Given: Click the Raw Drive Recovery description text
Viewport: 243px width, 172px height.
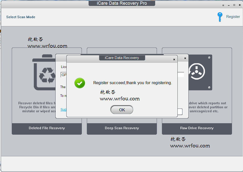Looking at the screenshot, I should (x=208, y=107).
